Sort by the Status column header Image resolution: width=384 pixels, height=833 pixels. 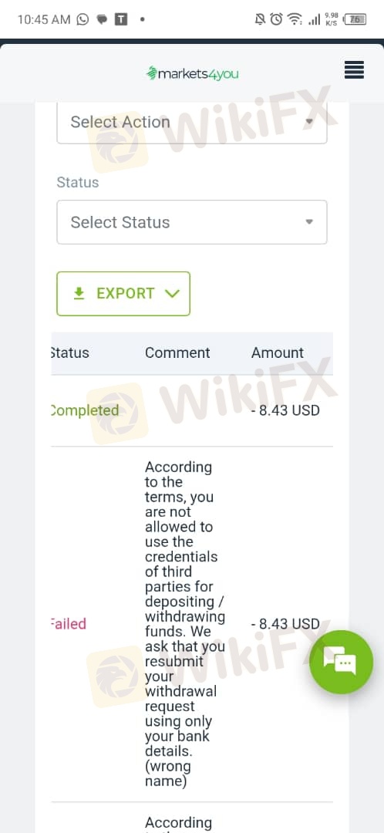click(x=69, y=352)
